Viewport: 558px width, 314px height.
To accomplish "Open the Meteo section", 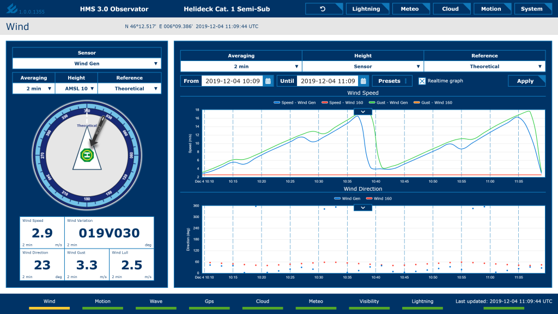I will point(411,8).
